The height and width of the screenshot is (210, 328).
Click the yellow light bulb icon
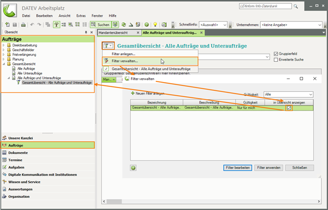point(155,25)
